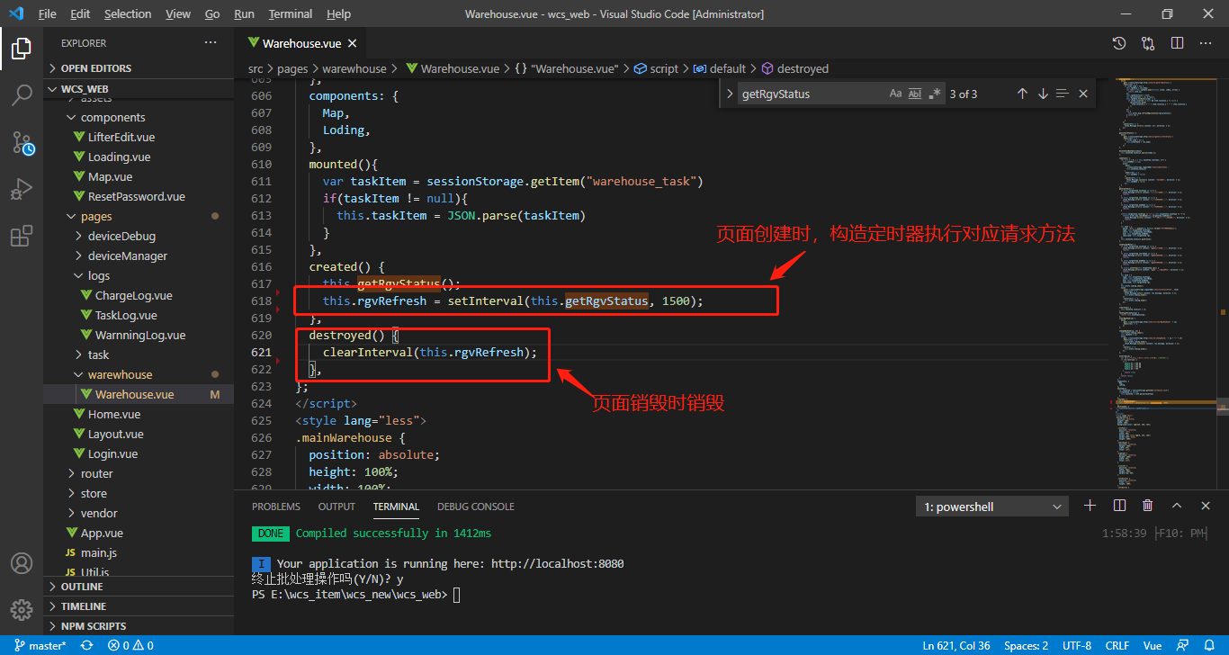The width and height of the screenshot is (1229, 655).
Task: Change encoding via UTF-8 status item
Action: pos(1077,645)
